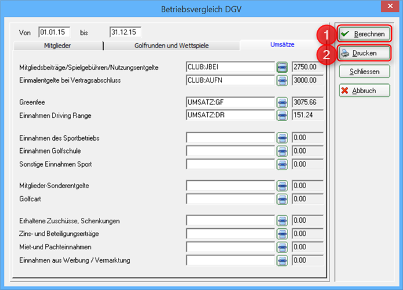Open the picker icon for Einnahmen Golfschule
This screenshot has width=403, height=290.
(x=282, y=151)
